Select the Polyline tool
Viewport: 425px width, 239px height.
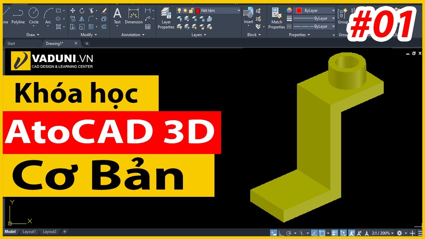click(18, 16)
